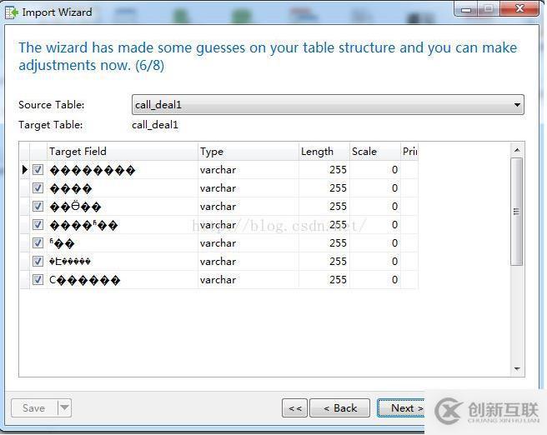Edit length 255 in the first row

click(324, 170)
